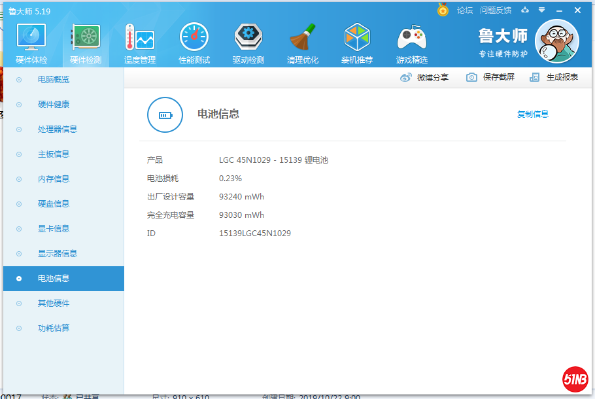Click the gold medal icon in title bar
This screenshot has width=595, height=399.
(x=443, y=10)
